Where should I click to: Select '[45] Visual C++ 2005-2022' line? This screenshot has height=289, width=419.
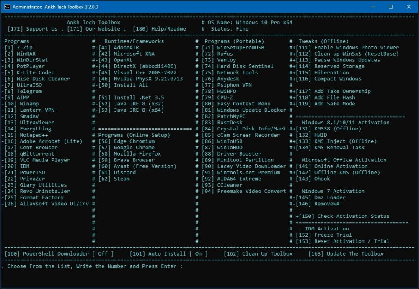tap(137, 72)
